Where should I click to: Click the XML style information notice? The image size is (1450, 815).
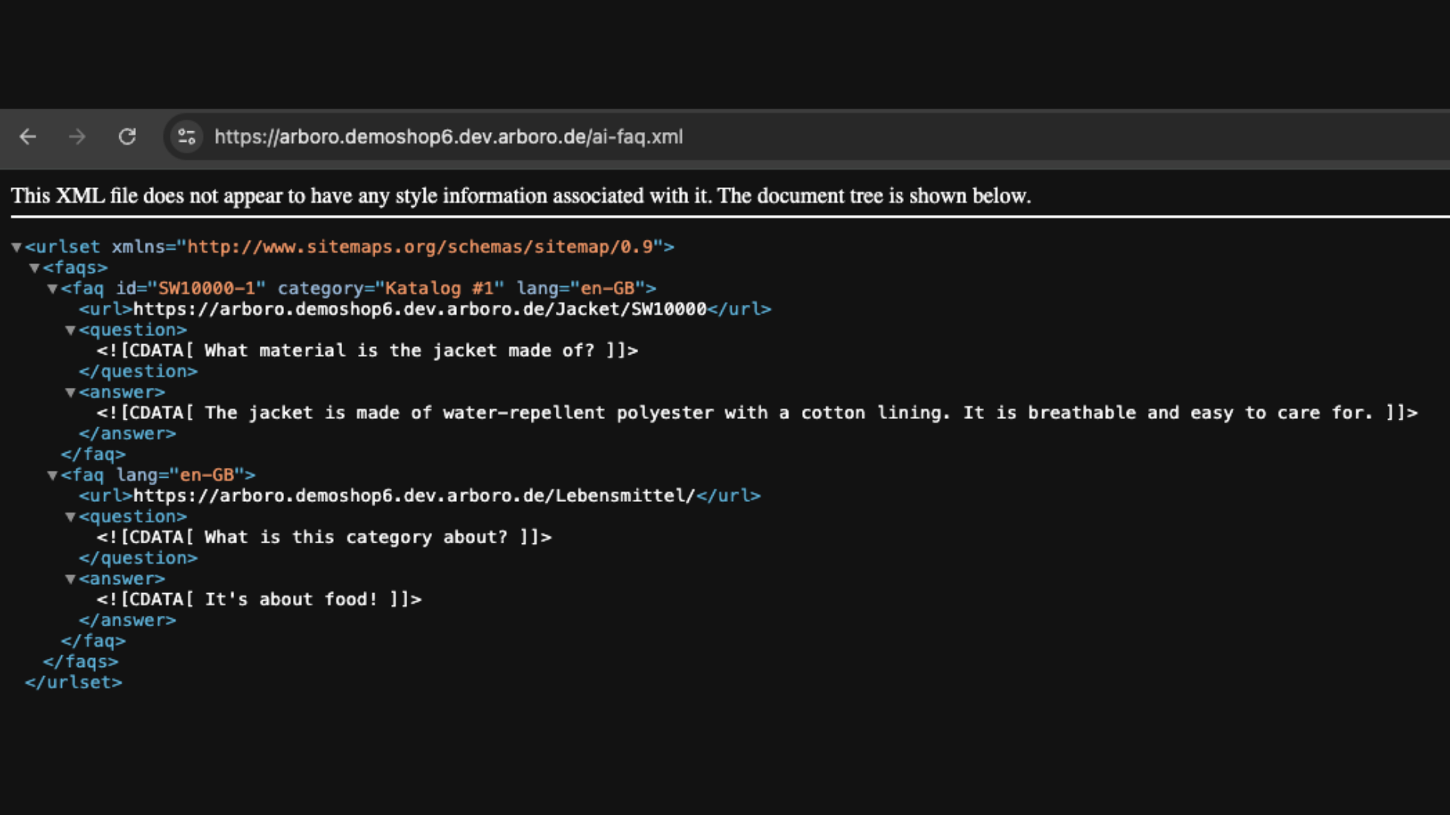tap(520, 196)
